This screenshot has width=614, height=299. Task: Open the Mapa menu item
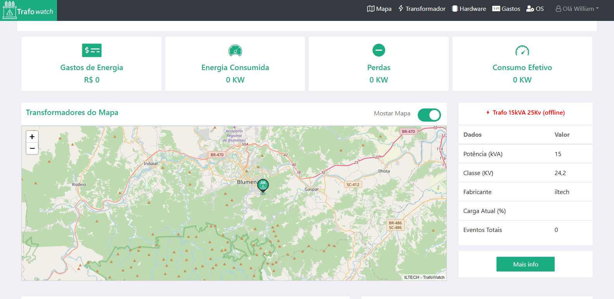coord(379,9)
